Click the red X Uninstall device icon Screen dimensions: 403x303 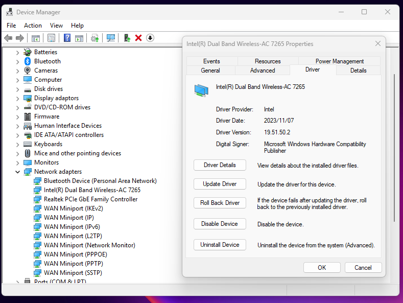click(x=138, y=38)
